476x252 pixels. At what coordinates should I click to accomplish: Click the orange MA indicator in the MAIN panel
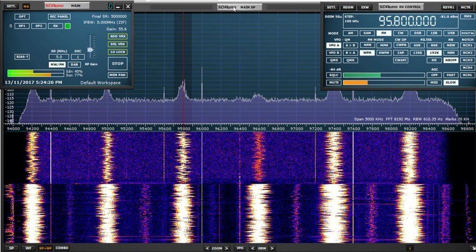click(x=26, y=6)
